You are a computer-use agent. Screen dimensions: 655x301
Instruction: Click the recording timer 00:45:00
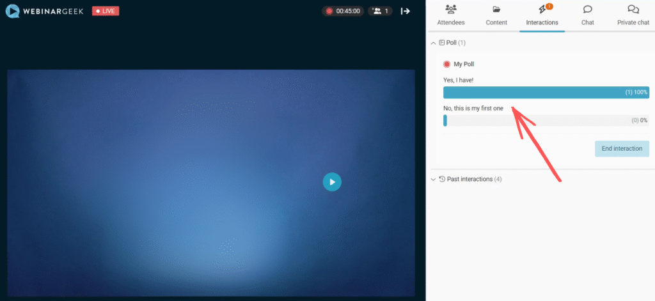pos(343,12)
